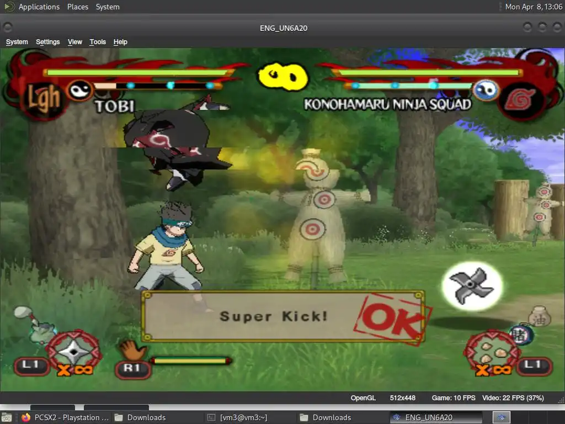Click the show desktop icon in taskbar
Viewport: 565px width, 424px height.
(x=7, y=417)
